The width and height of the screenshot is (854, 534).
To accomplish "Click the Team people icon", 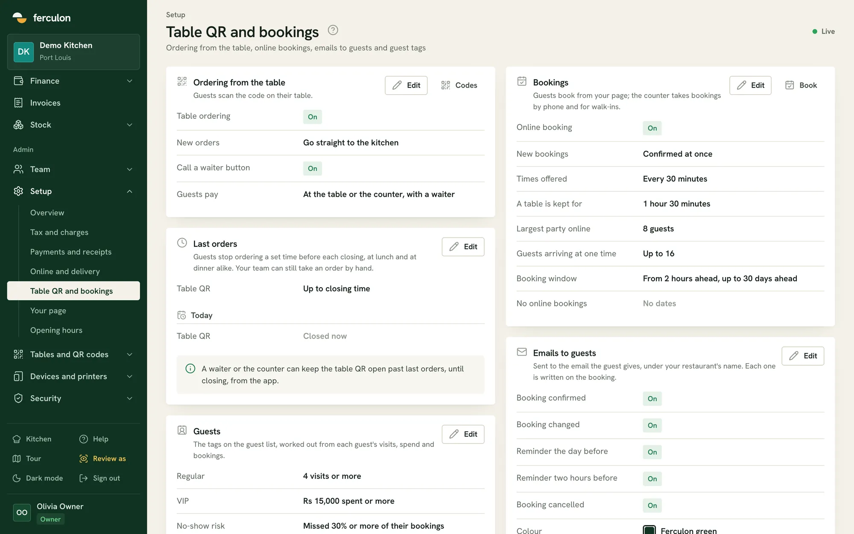I will tap(18, 169).
